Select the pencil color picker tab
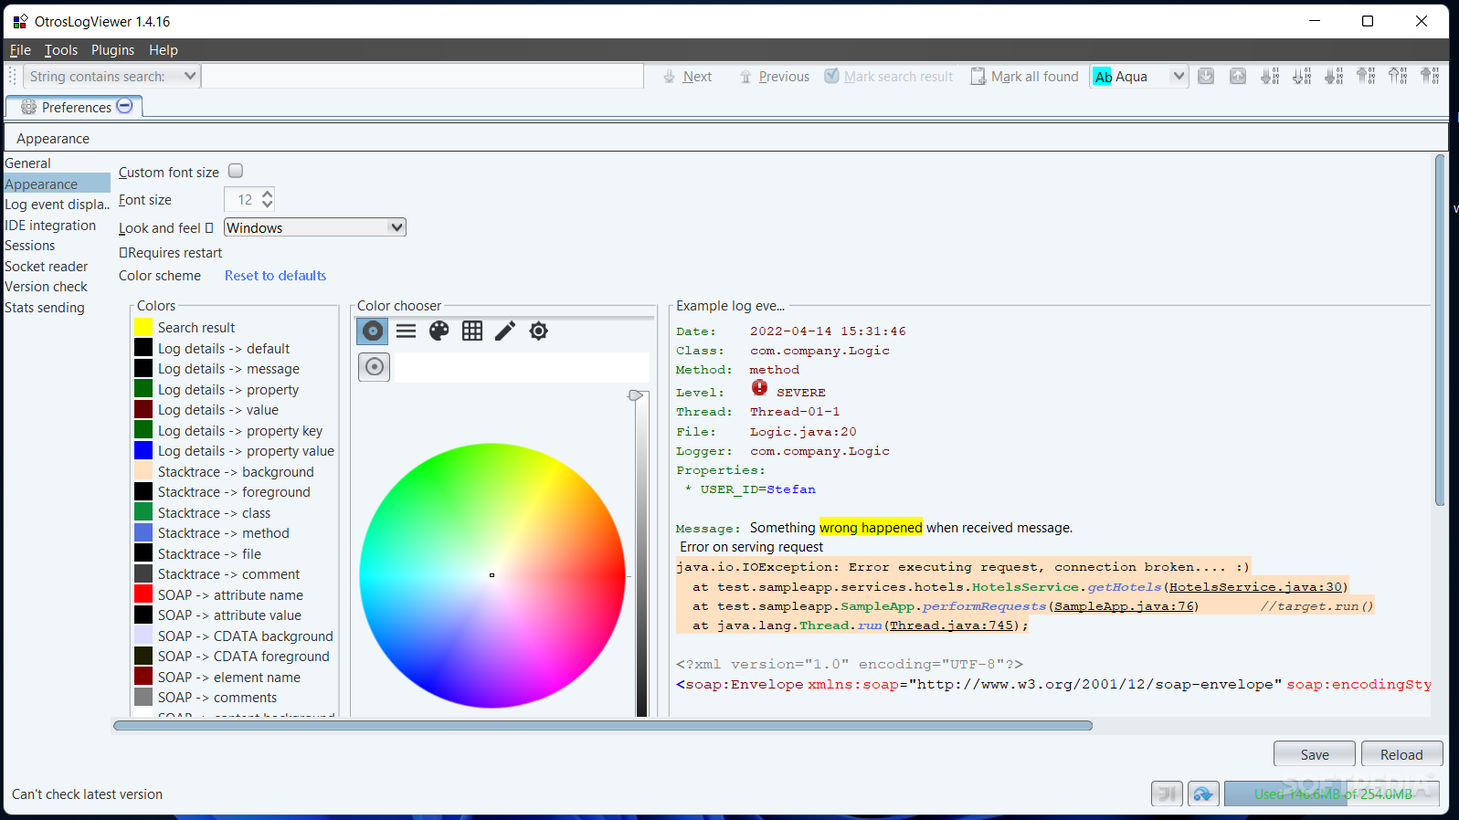The image size is (1459, 820). pos(505,331)
